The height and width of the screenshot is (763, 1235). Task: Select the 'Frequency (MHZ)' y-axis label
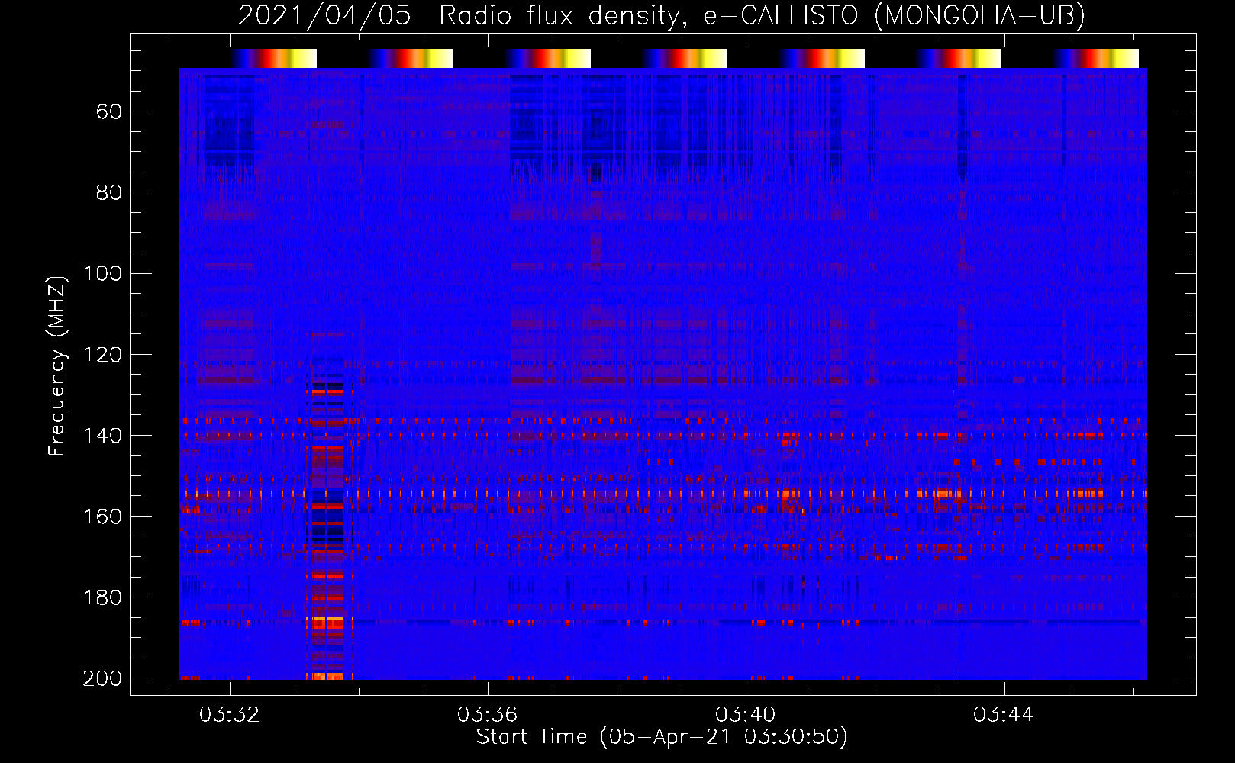pos(57,365)
